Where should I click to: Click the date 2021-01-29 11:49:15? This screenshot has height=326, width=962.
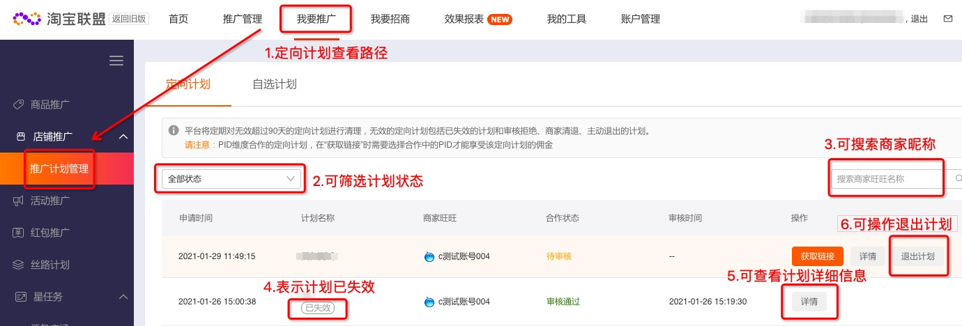click(217, 256)
